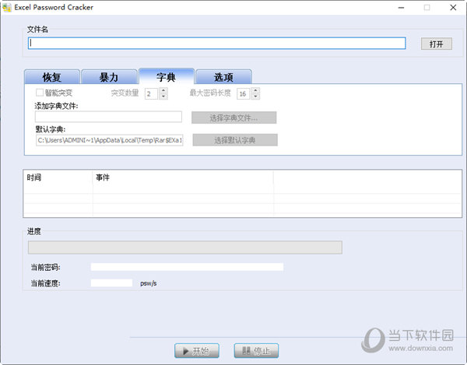Toggle the 智能突变 checkbox

click(x=40, y=93)
